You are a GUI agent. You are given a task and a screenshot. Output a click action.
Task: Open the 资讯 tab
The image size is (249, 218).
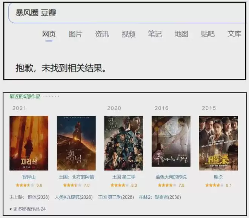coord(102,34)
